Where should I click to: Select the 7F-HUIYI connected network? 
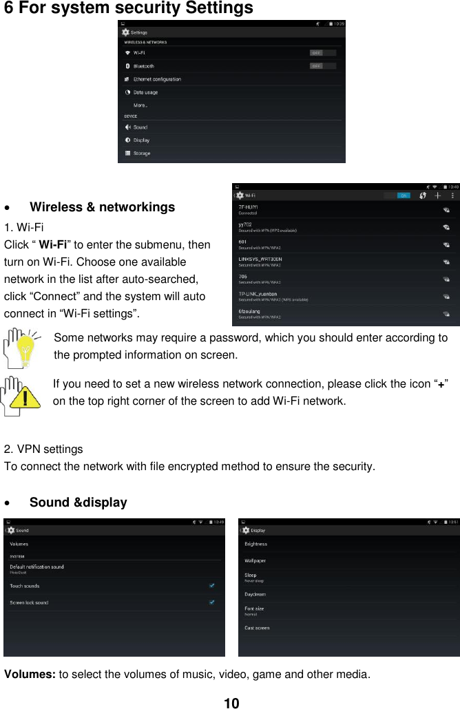click(346, 210)
